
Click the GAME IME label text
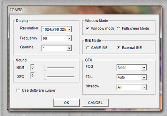(x=99, y=48)
